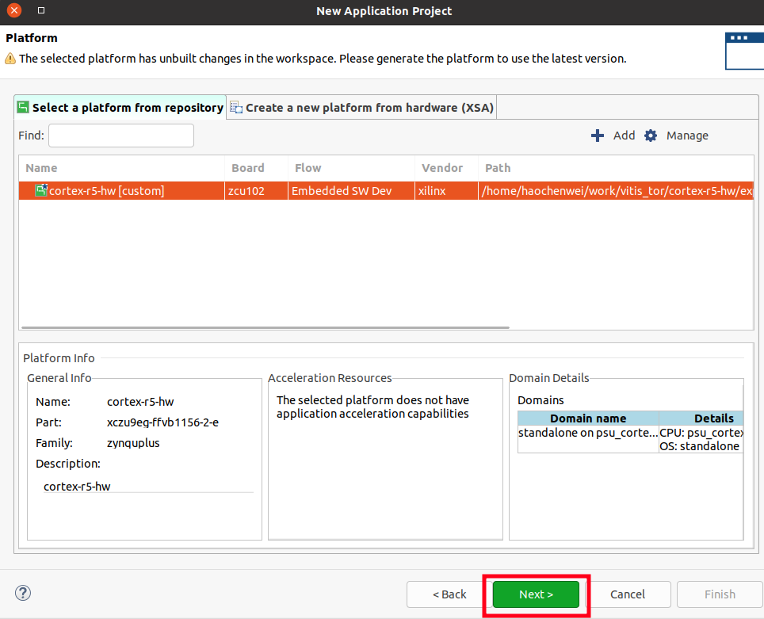
Task: Click the warning icon beside platform message
Action: [x=10, y=59]
